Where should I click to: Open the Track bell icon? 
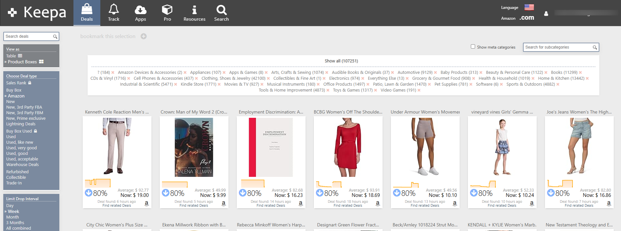click(114, 9)
